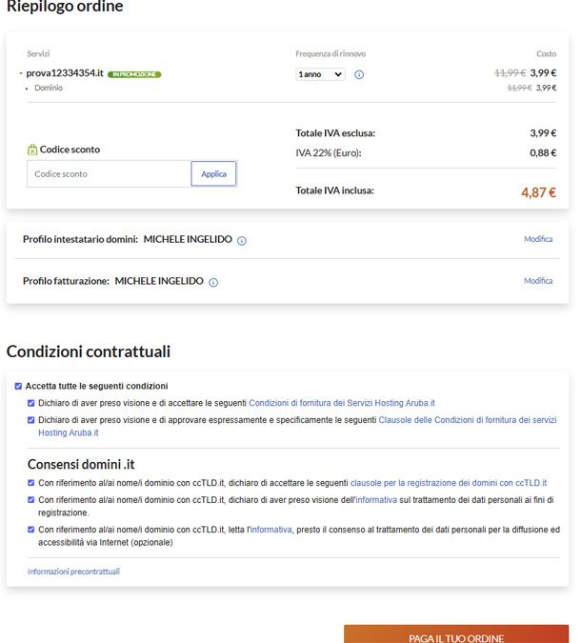Click the Codice sconto coupon icon

tap(32, 150)
